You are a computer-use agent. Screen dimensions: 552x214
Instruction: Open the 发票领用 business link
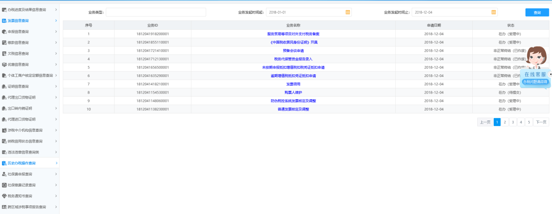293,84
